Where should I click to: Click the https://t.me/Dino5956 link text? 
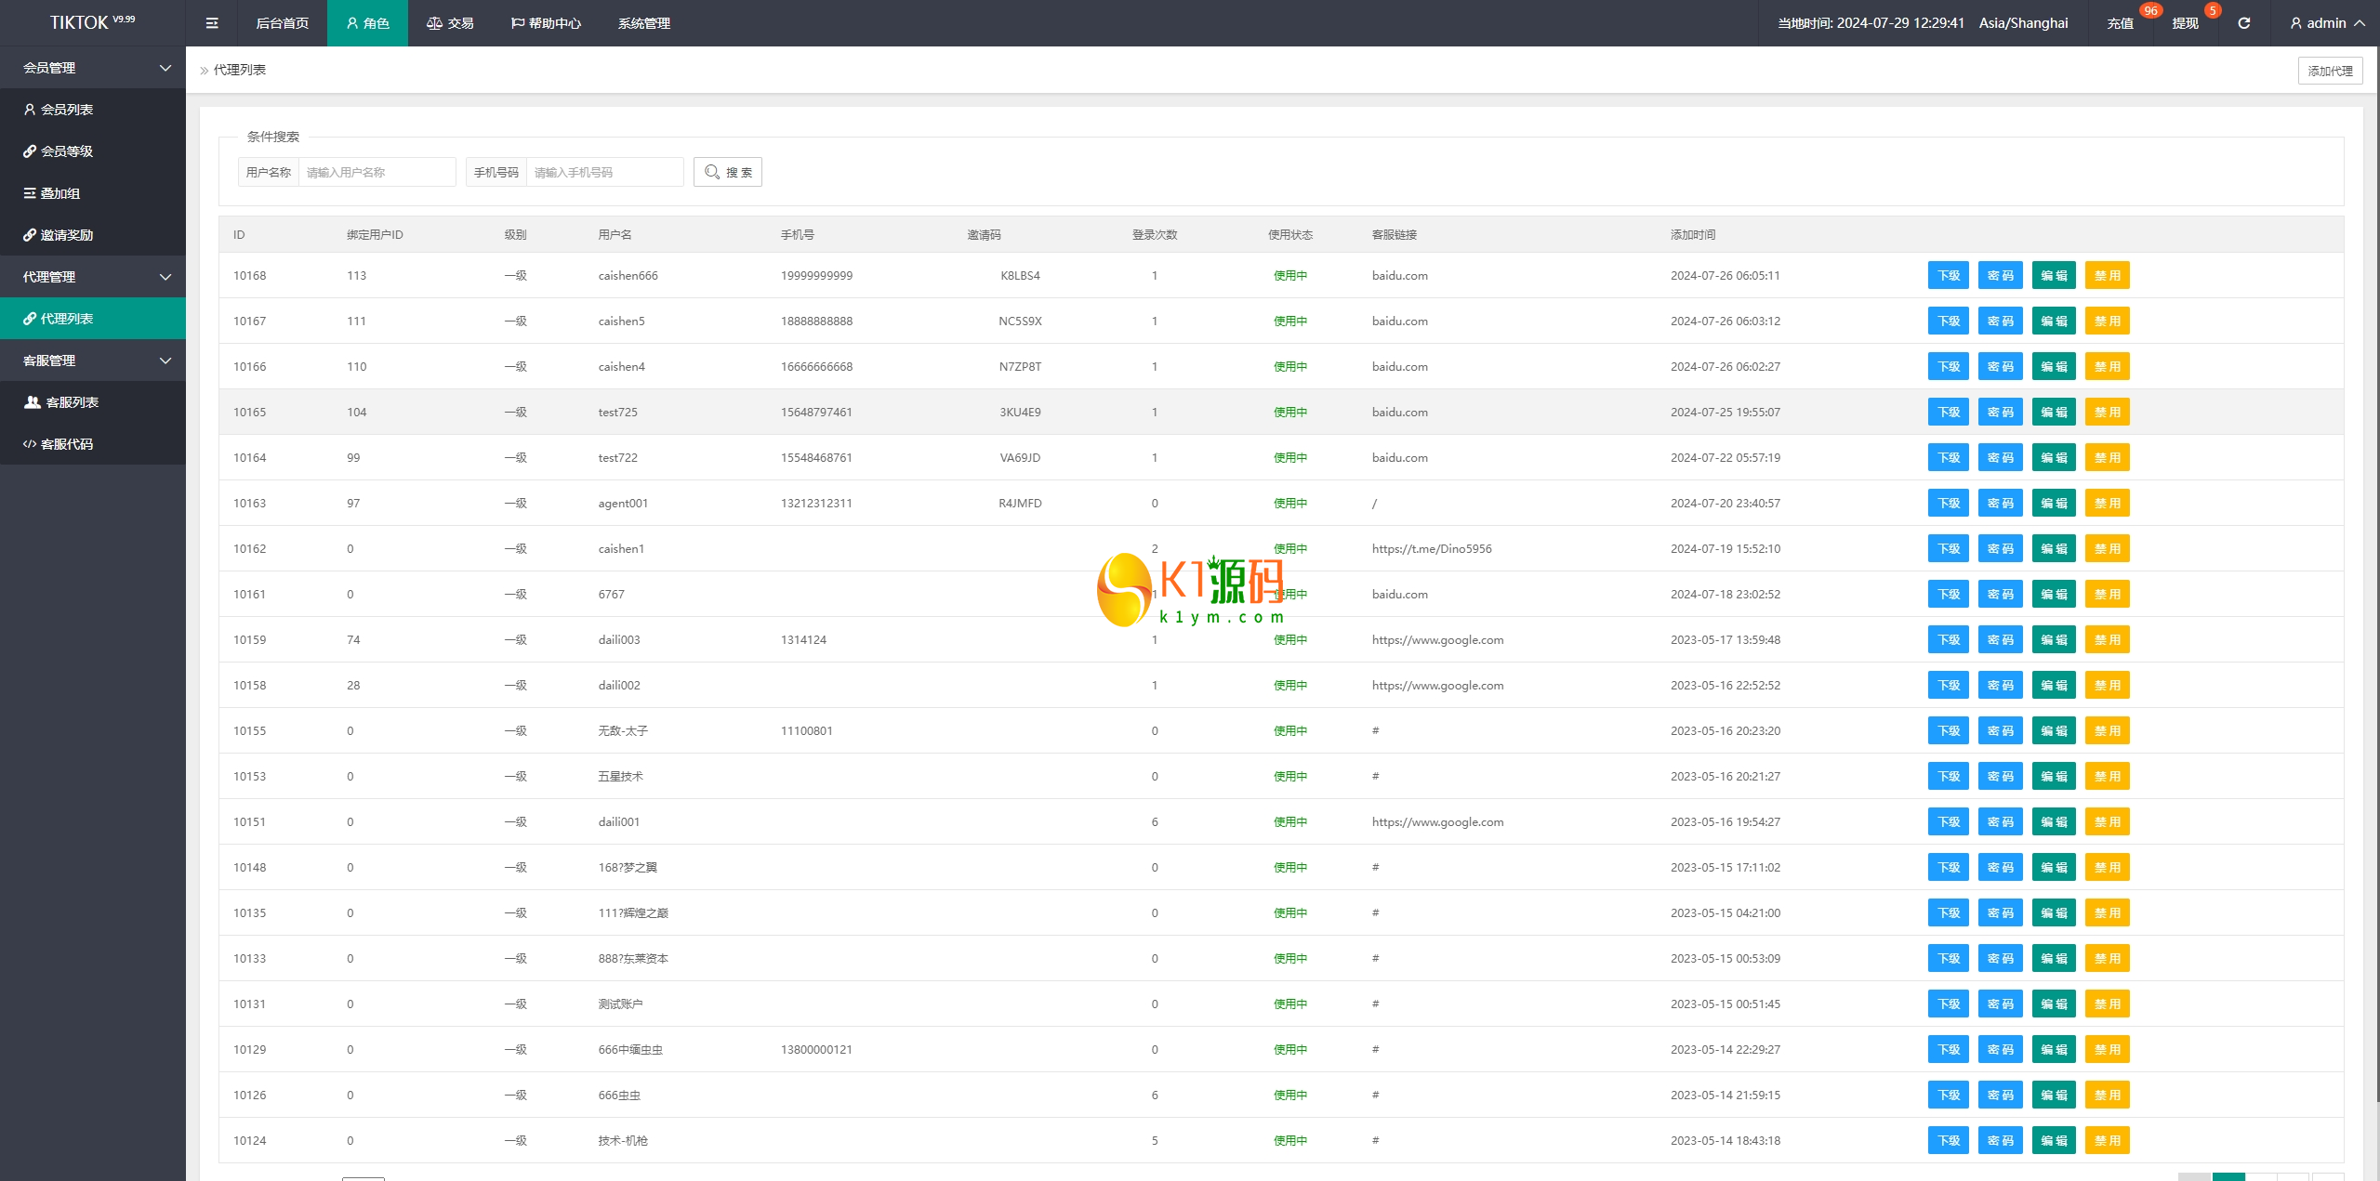pos(1432,549)
